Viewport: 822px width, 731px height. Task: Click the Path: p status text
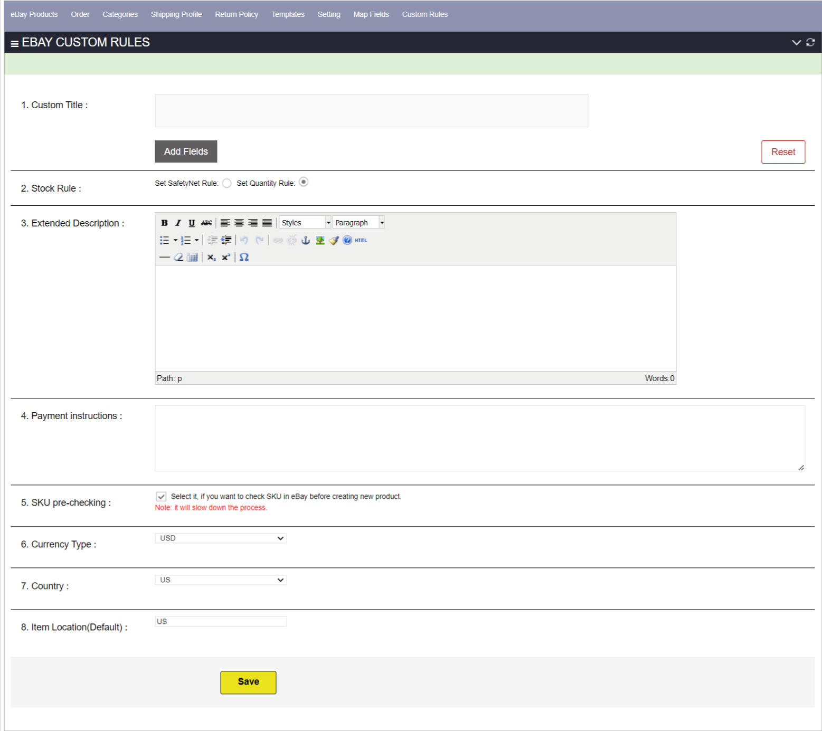tap(169, 378)
